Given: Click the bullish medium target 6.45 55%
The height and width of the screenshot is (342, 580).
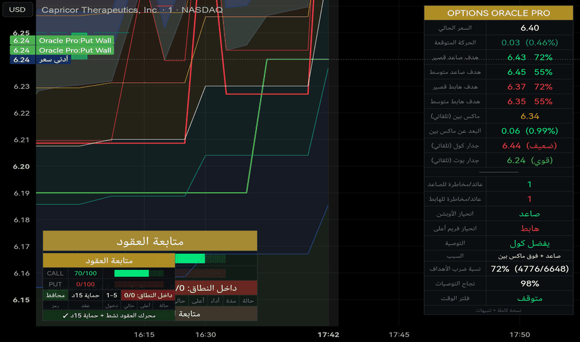Looking at the screenshot, I should pos(530,72).
